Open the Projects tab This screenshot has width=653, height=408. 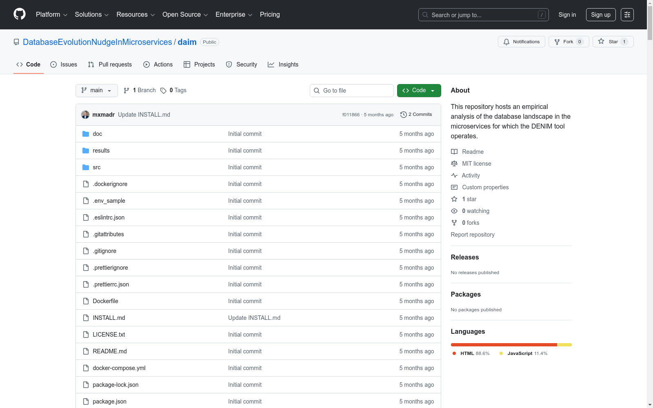pyautogui.click(x=199, y=64)
